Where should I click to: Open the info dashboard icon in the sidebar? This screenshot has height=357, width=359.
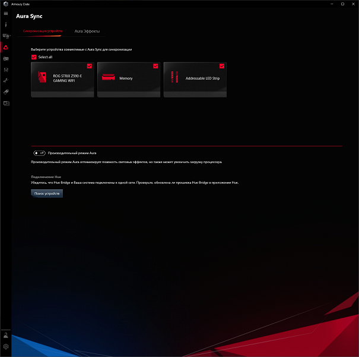click(6, 24)
